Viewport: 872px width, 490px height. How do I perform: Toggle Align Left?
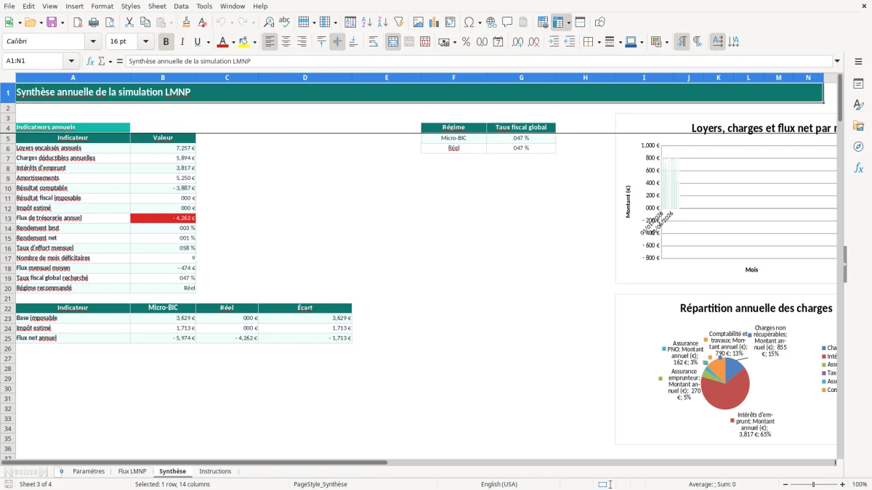(270, 42)
